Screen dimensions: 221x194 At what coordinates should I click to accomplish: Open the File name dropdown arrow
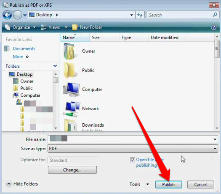215,139
